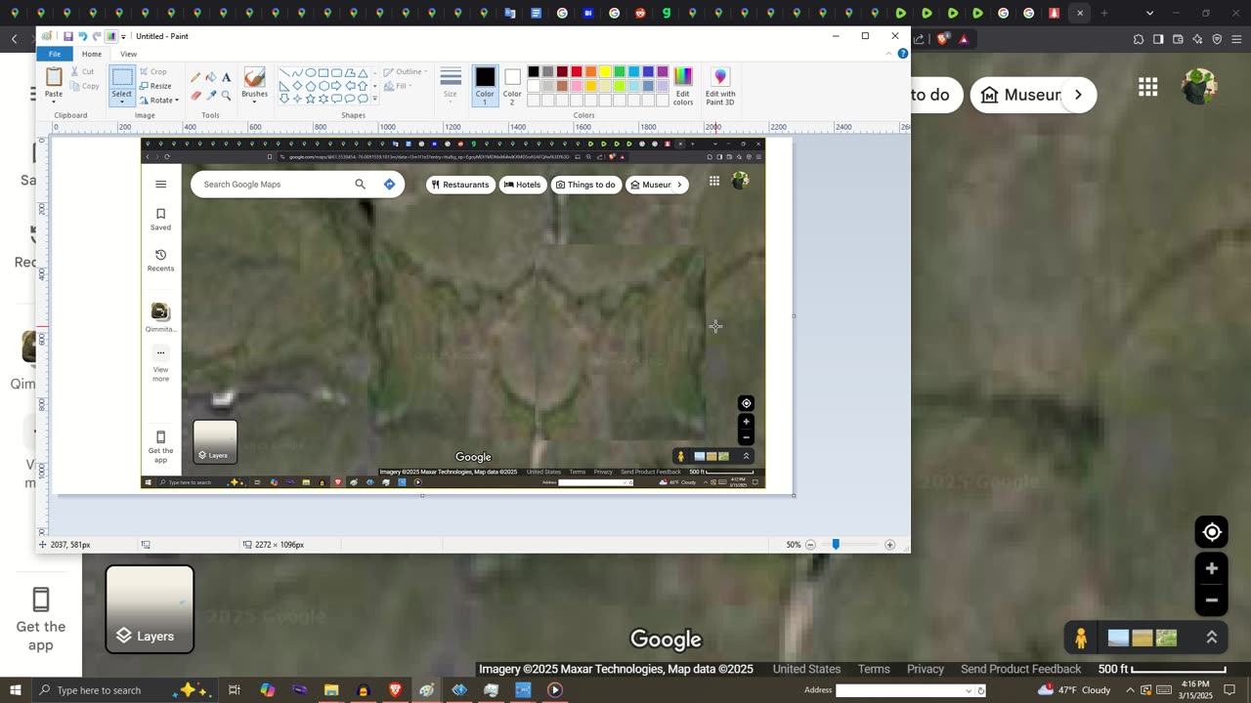Select the Pencil tool in Paint

tap(195, 77)
